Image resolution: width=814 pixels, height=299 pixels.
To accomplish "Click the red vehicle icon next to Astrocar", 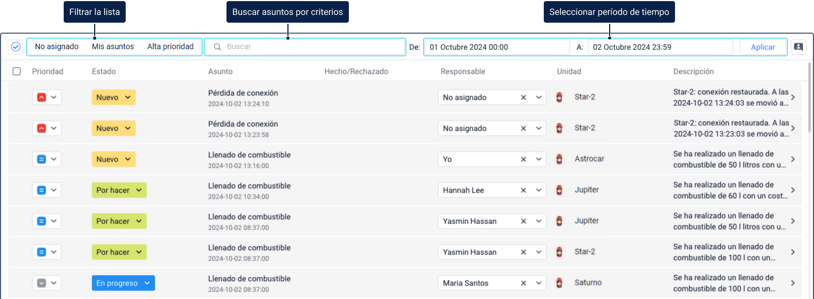I will pyautogui.click(x=559, y=159).
